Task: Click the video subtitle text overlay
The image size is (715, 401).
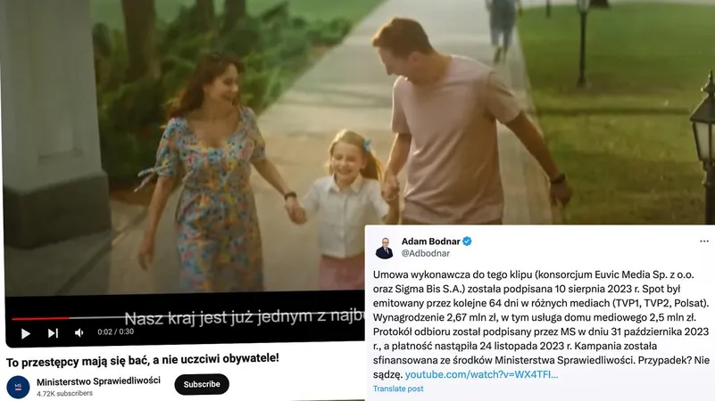Action: point(245,317)
